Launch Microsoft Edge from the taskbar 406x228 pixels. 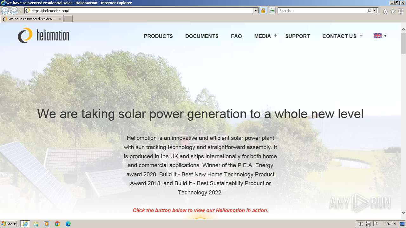(x=68, y=224)
